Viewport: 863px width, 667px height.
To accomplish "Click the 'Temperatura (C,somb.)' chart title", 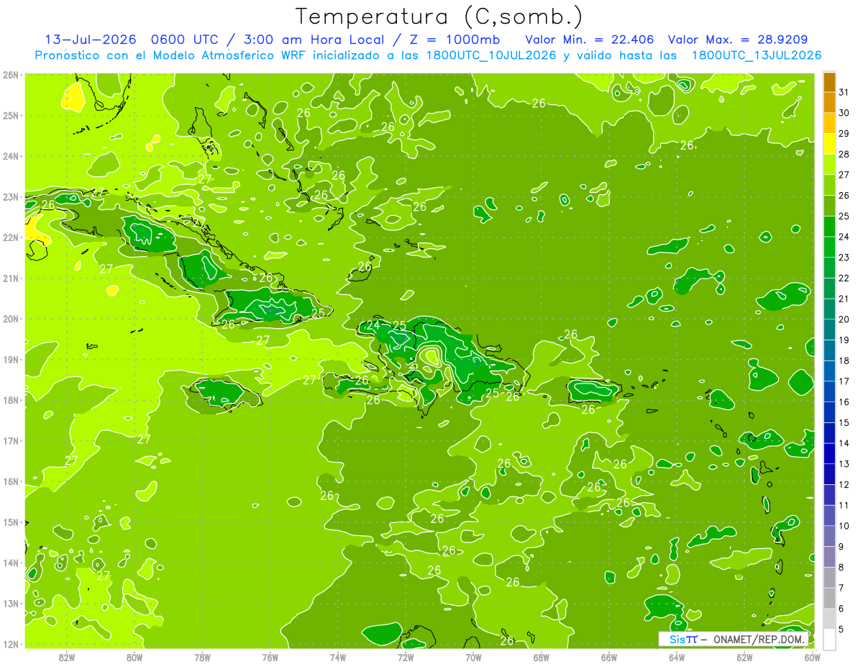I will tap(439, 17).
